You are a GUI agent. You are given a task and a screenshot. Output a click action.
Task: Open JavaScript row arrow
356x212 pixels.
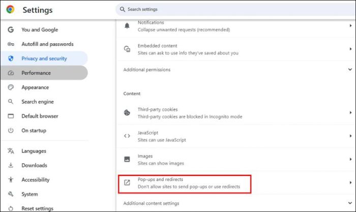(350, 136)
